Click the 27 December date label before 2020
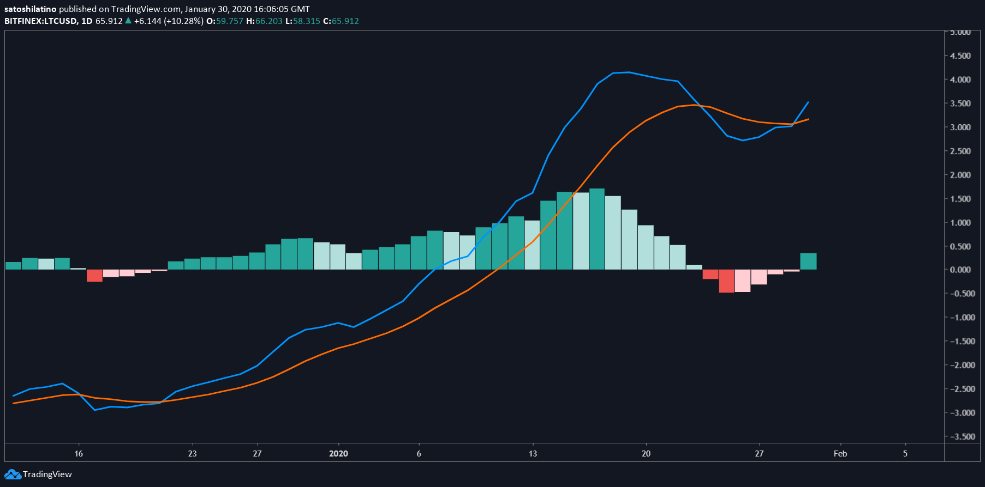This screenshot has width=985, height=487. pos(257,454)
